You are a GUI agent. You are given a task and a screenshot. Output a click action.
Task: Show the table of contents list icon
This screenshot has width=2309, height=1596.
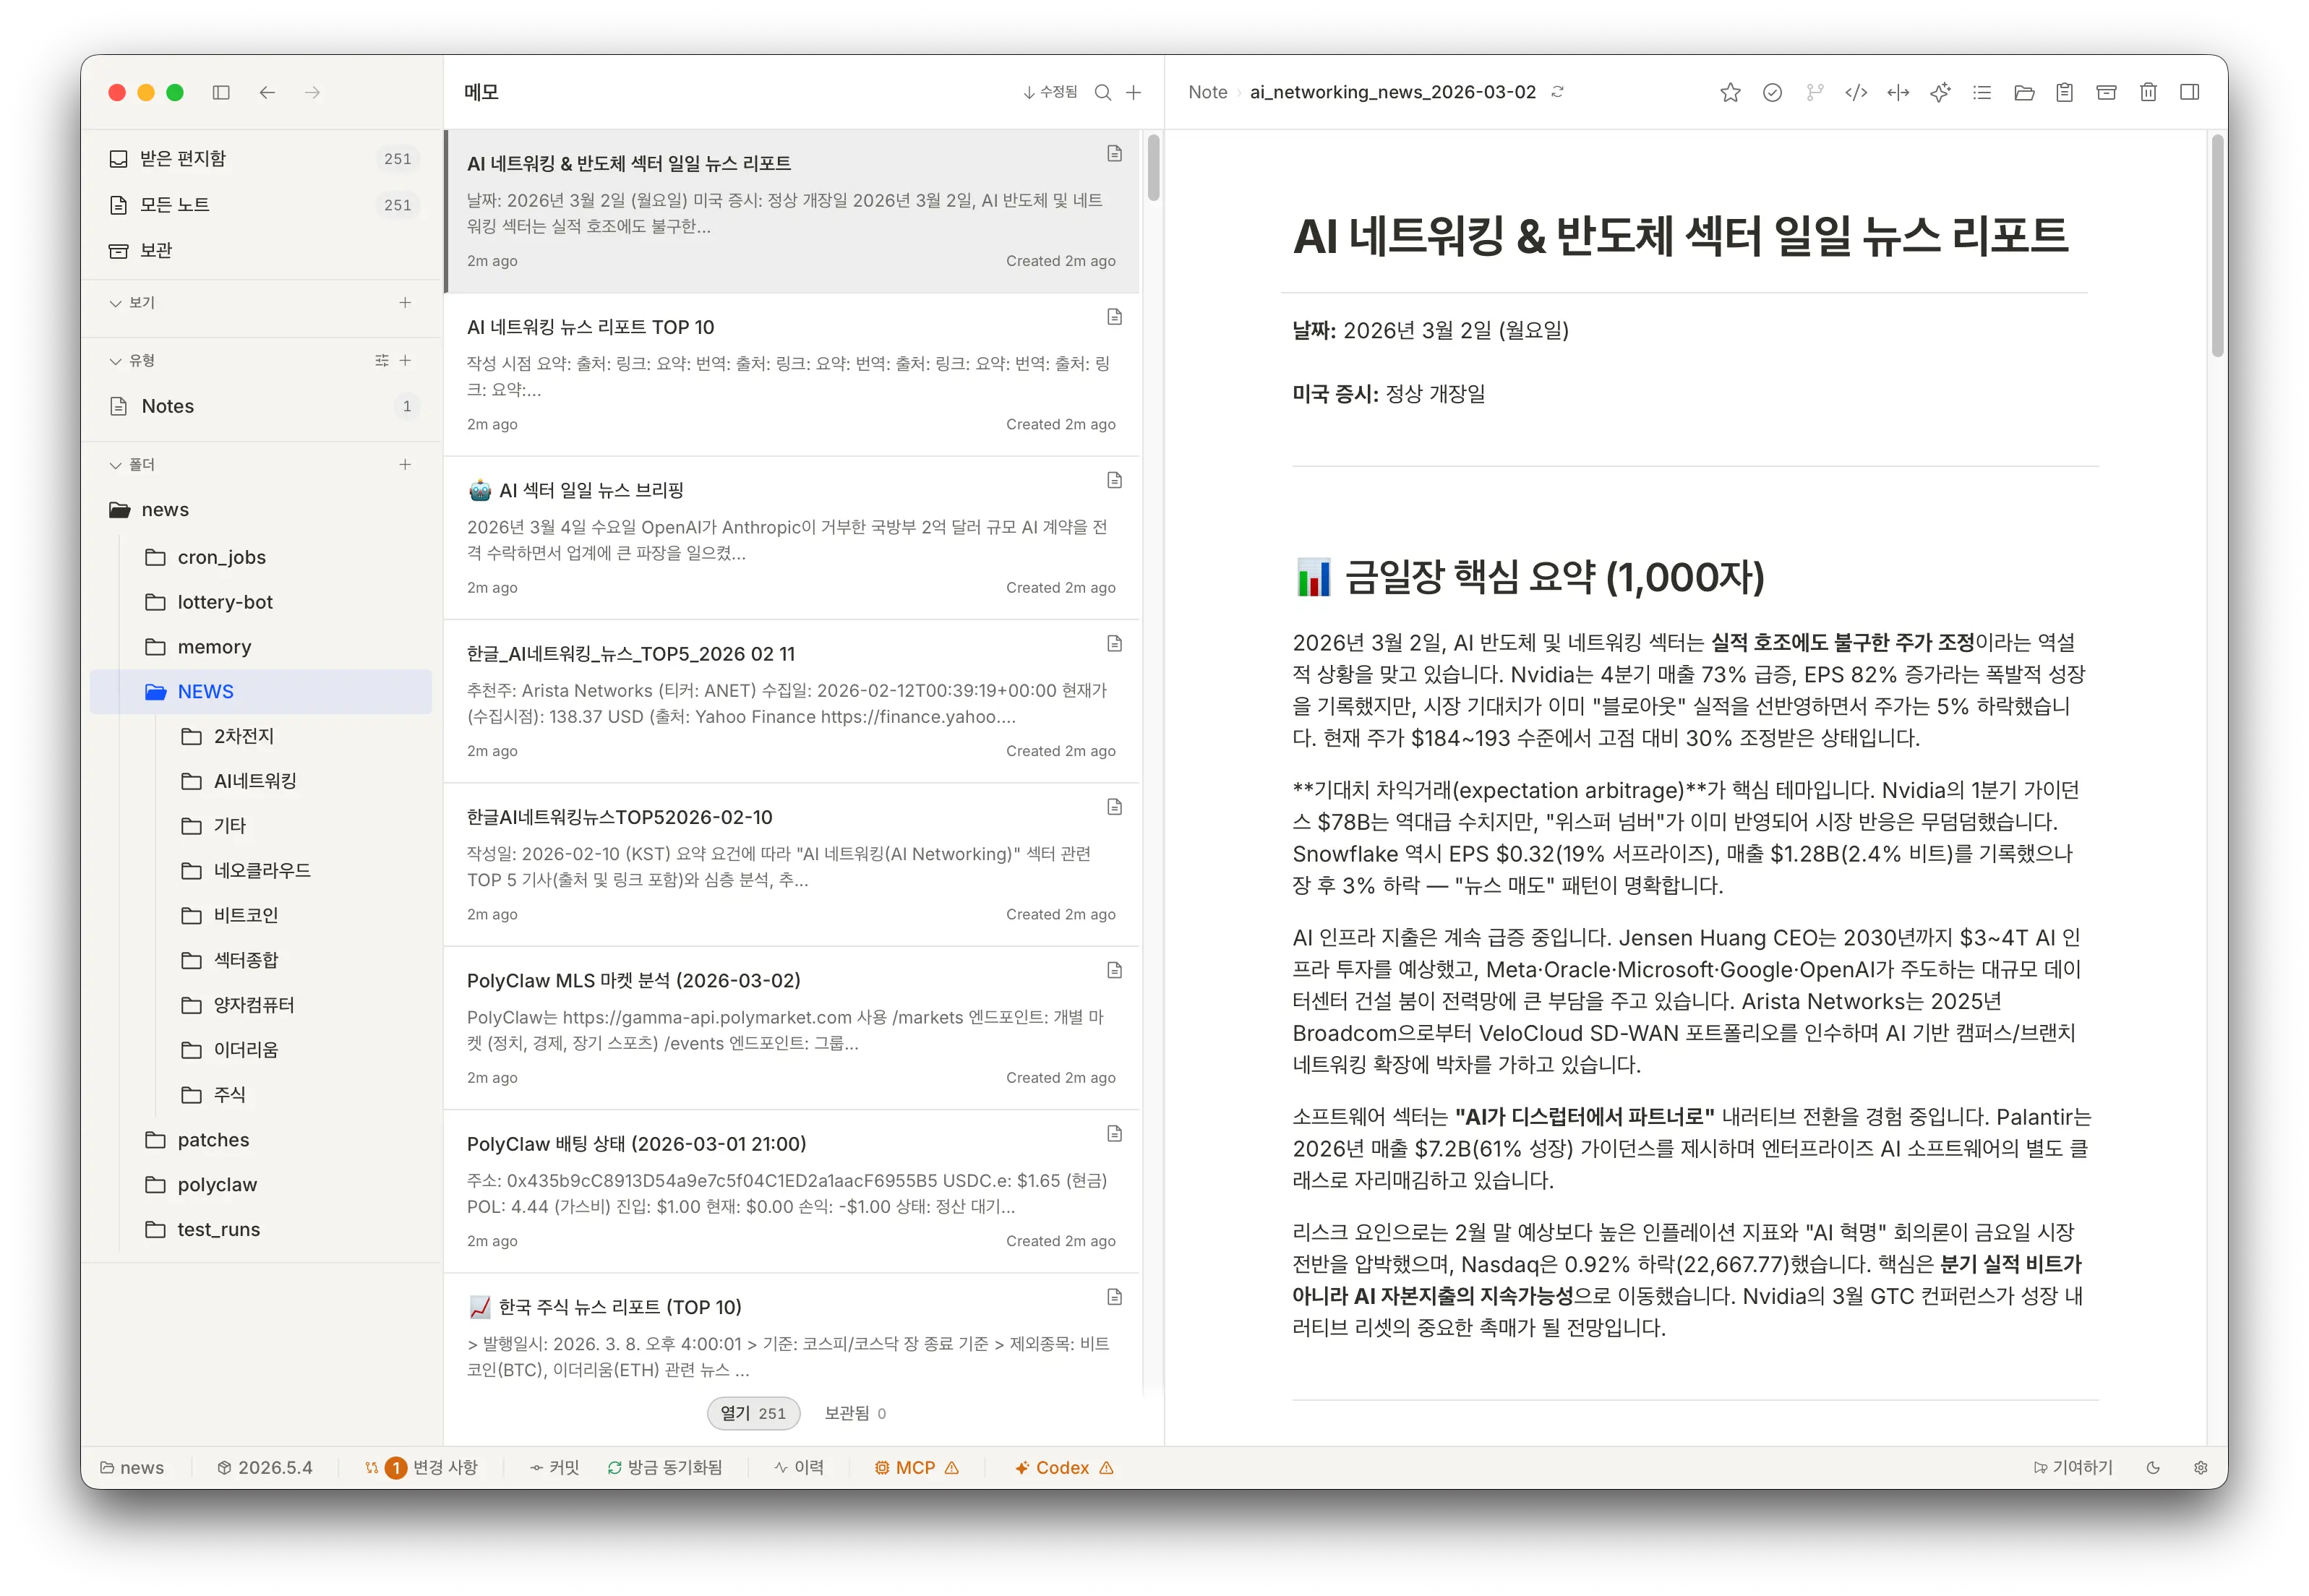tap(1982, 93)
